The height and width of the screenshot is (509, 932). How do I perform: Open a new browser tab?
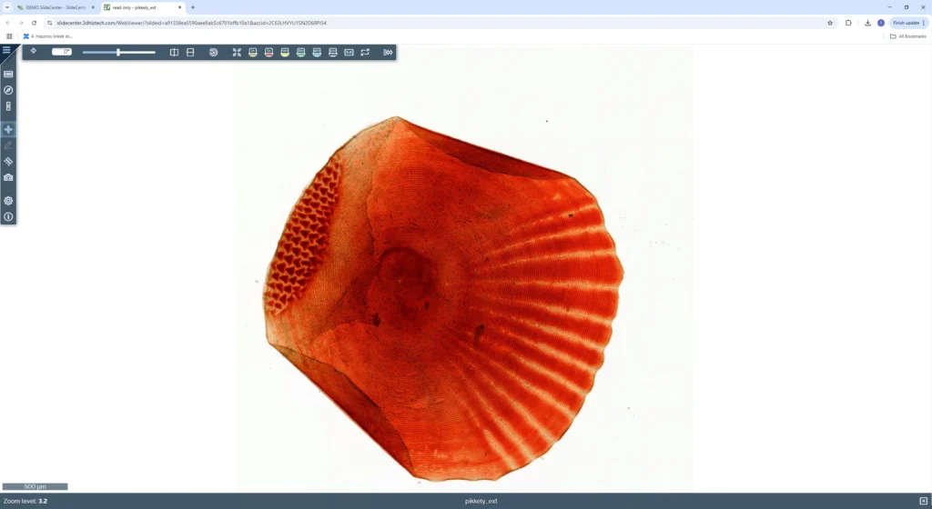193,7
